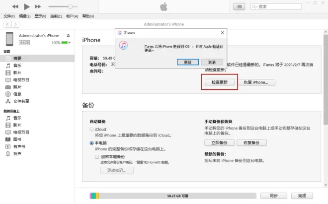Open 图书 in the sidebar
The width and height of the screenshot is (328, 204).
coord(17,139)
